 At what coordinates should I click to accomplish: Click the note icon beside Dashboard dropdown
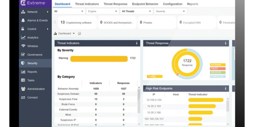pos(79,33)
